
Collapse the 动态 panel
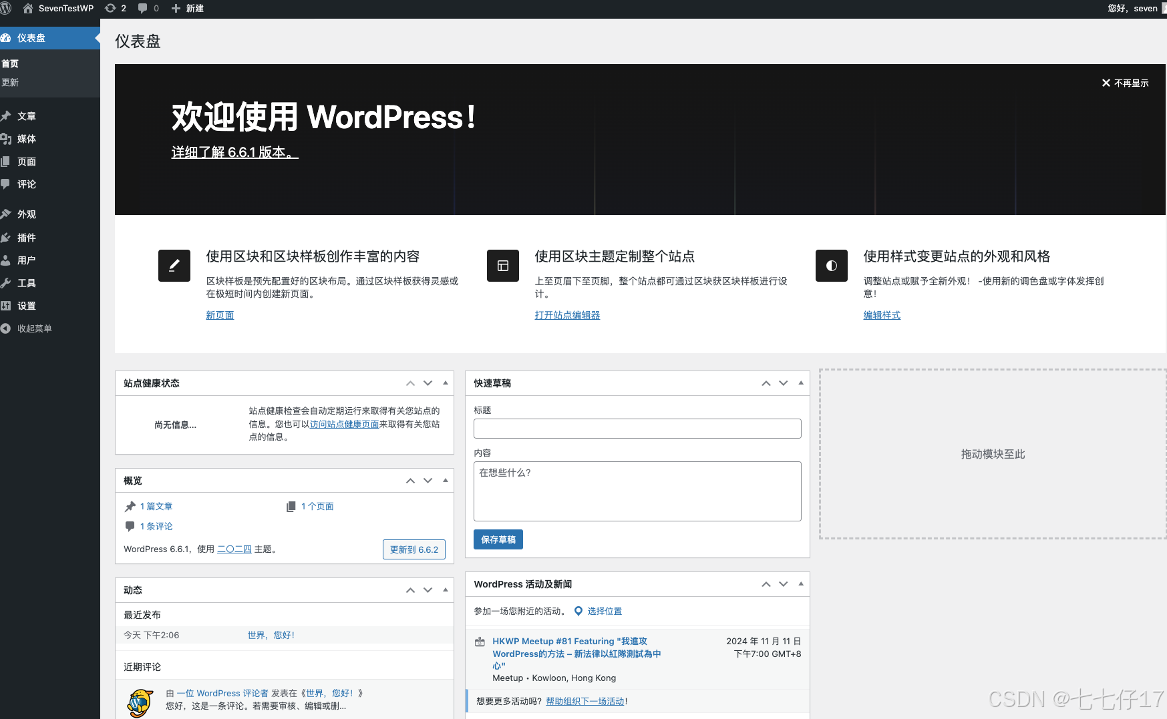pos(446,590)
